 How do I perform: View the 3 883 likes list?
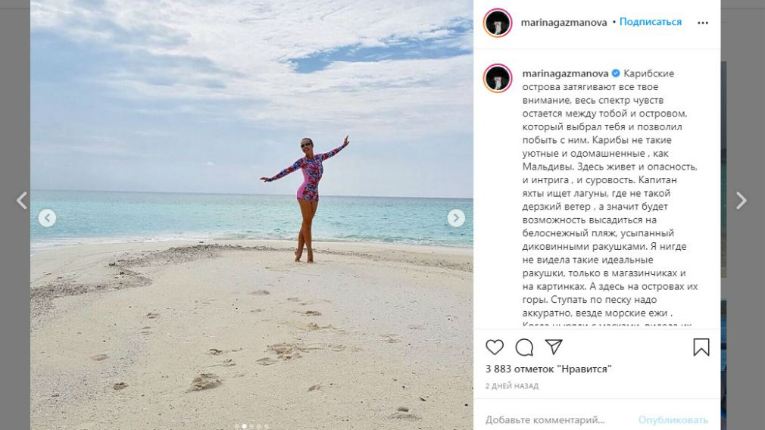[548, 369]
